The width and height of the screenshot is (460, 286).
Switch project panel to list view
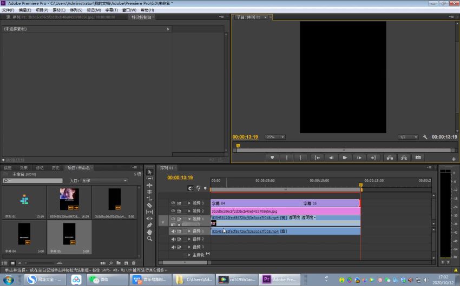click(x=4, y=263)
